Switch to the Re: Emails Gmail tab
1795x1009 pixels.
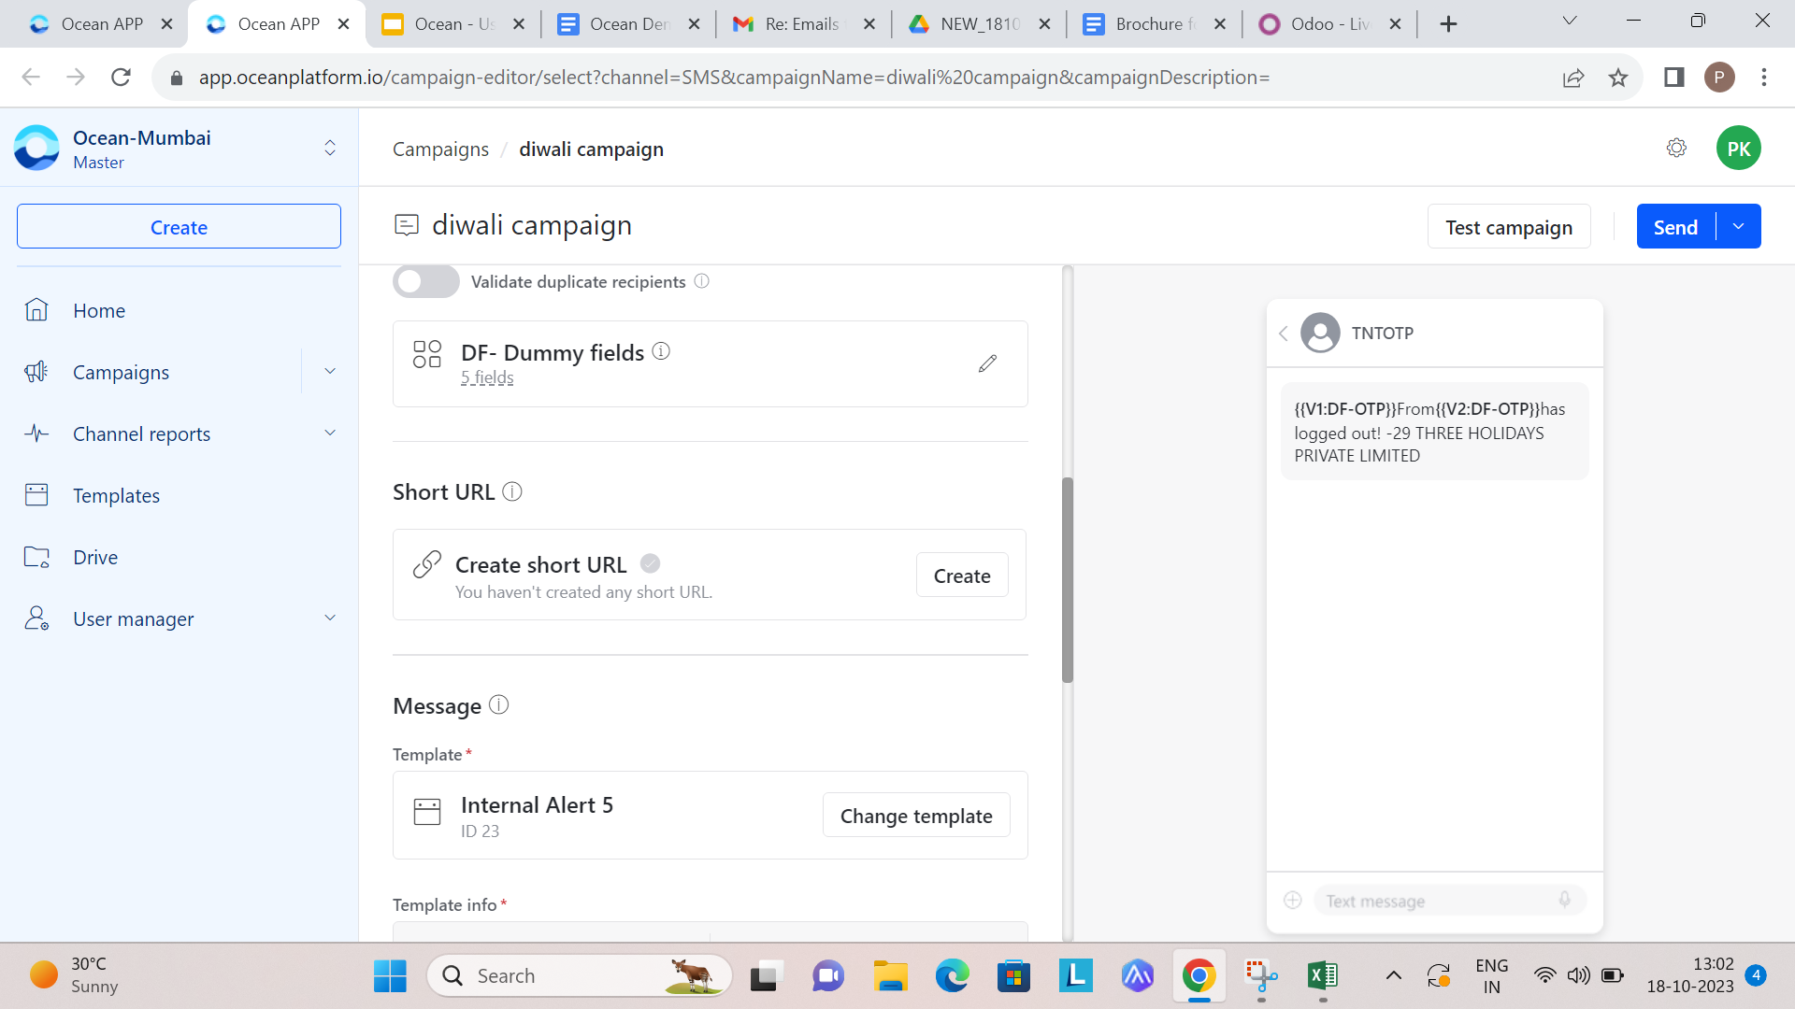pyautogui.click(x=804, y=24)
